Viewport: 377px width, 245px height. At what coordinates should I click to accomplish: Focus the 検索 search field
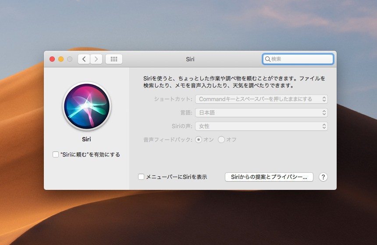pyautogui.click(x=298, y=59)
